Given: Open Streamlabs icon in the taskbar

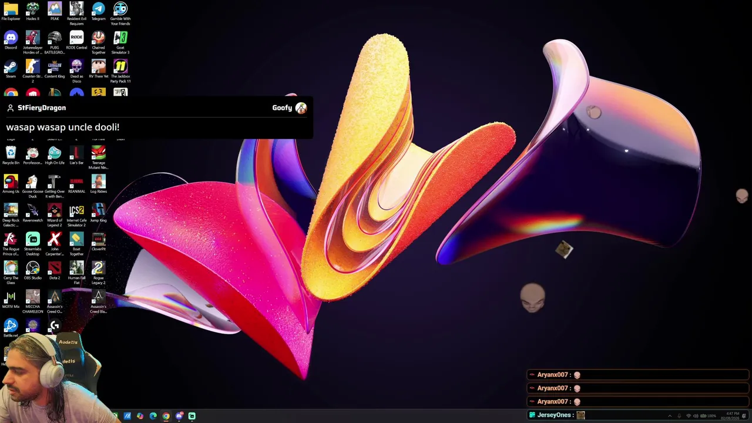Looking at the screenshot, I should (192, 416).
